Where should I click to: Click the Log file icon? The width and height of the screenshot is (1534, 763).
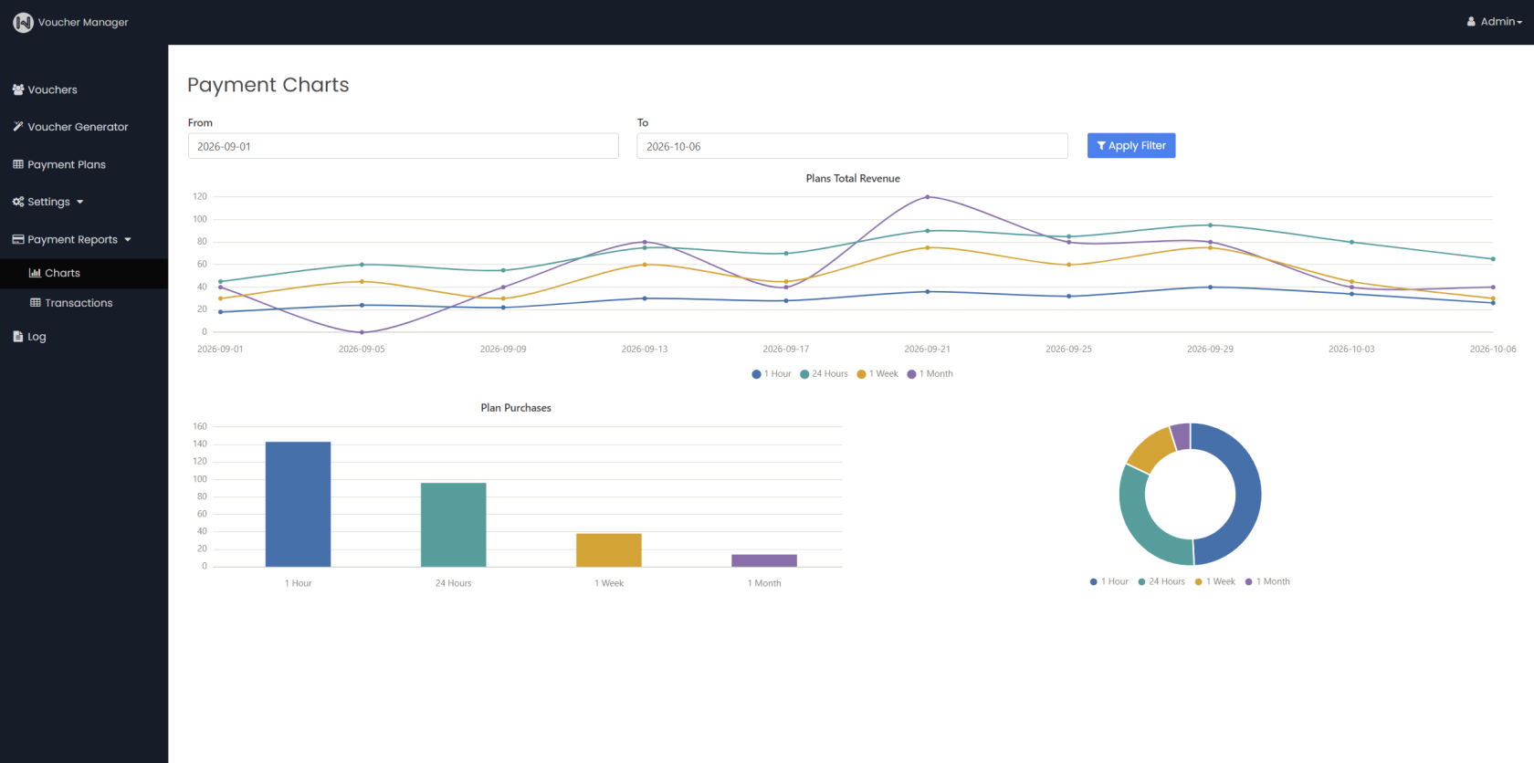pyautogui.click(x=18, y=337)
